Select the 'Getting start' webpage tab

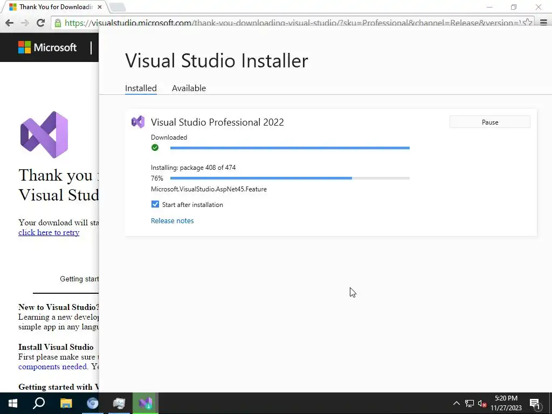point(79,279)
